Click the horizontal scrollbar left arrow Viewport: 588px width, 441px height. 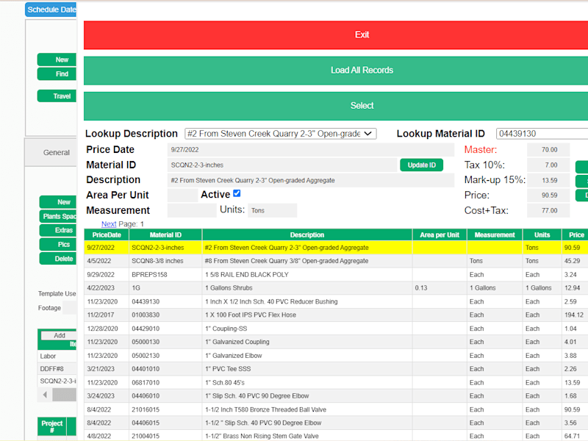[x=45, y=395]
